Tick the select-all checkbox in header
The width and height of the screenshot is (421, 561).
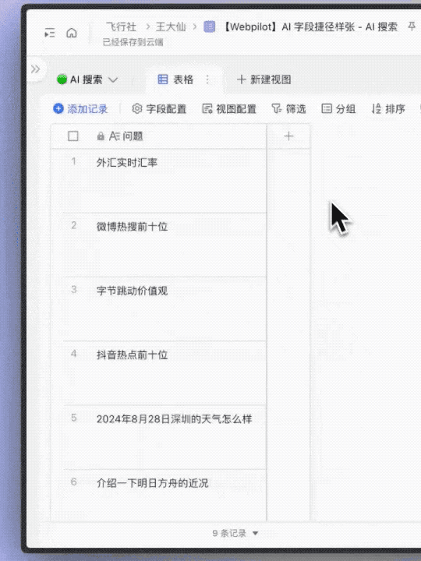[73, 136]
